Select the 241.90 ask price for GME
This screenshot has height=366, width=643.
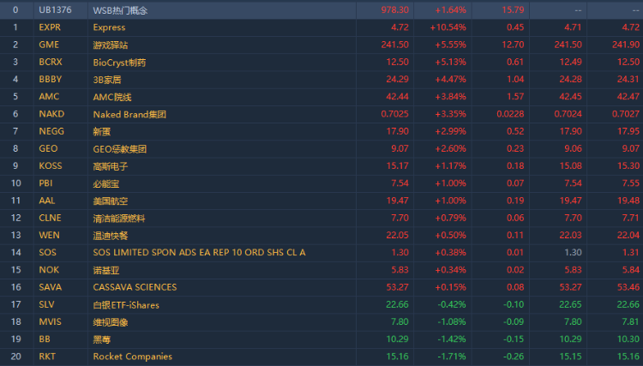click(626, 45)
